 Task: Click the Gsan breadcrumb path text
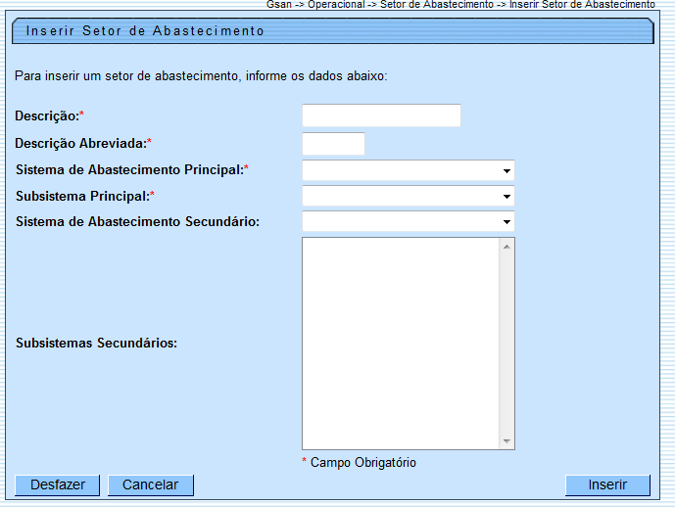(x=460, y=5)
